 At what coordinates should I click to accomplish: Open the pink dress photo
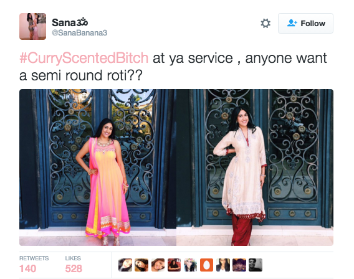(98, 168)
